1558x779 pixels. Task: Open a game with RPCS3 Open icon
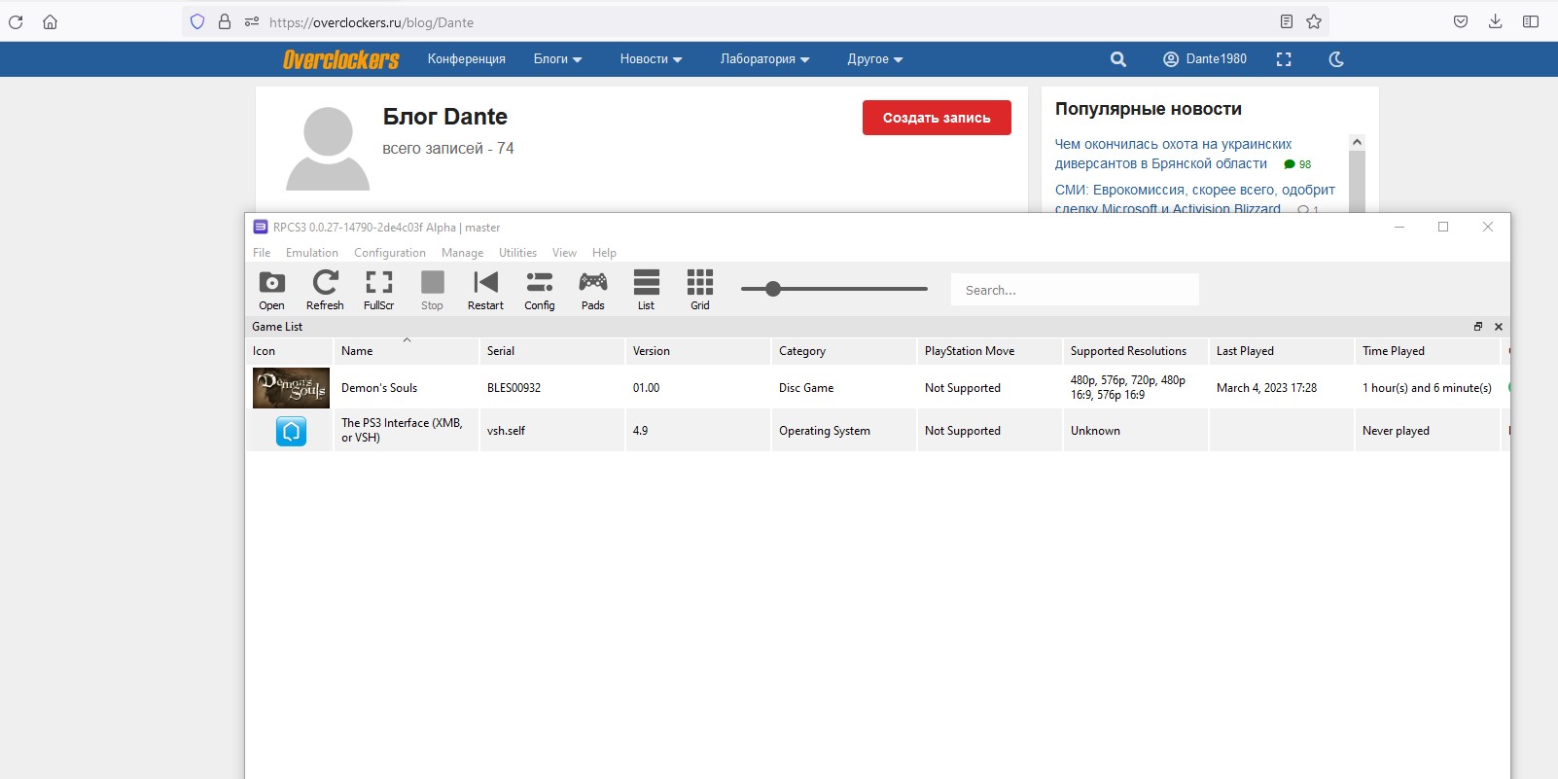pos(271,290)
